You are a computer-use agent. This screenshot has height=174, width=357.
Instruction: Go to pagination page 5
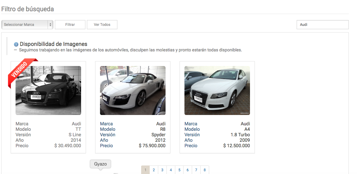tap(179, 170)
